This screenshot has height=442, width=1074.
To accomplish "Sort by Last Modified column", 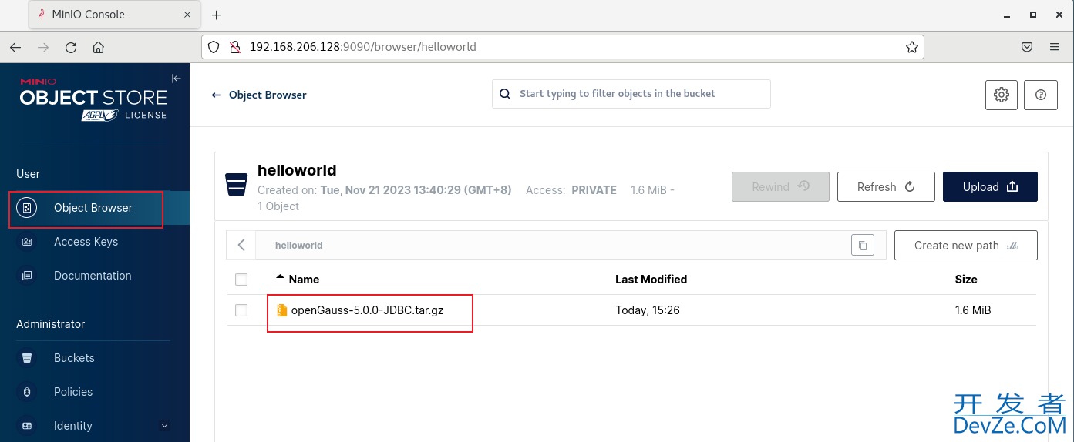I will 651,280.
